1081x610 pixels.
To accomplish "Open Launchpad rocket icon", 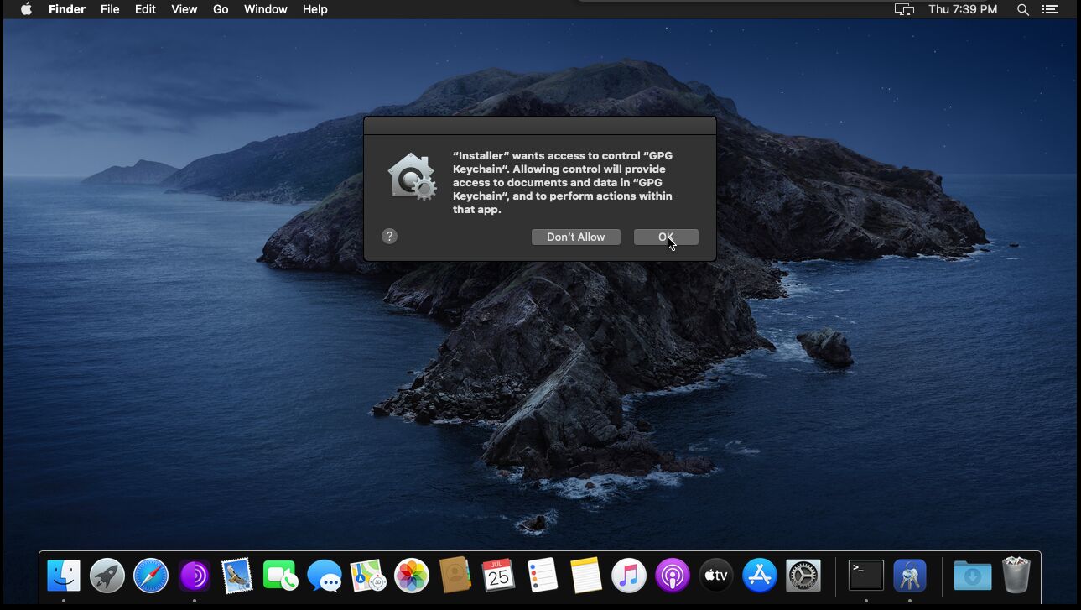I will tap(107, 576).
